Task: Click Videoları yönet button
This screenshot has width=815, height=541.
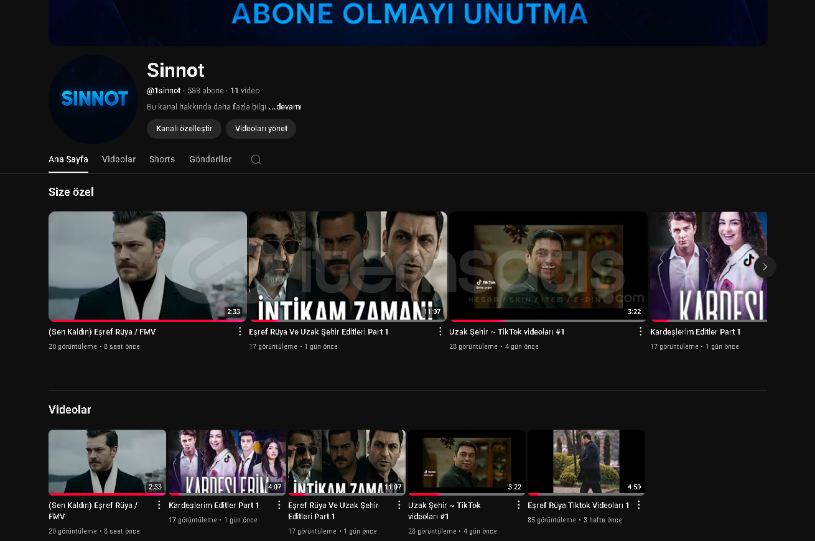Action: (x=261, y=129)
